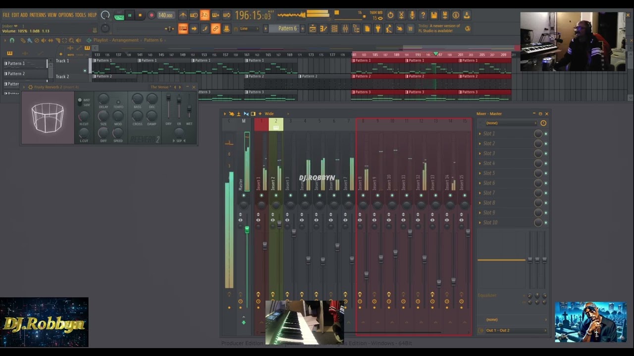Screen dimensions: 634x356
Task: Click the tempo 140 field
Action: [x=165, y=15]
